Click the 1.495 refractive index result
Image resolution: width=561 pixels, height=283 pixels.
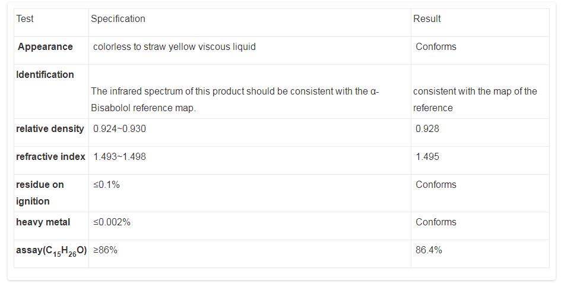tap(427, 157)
